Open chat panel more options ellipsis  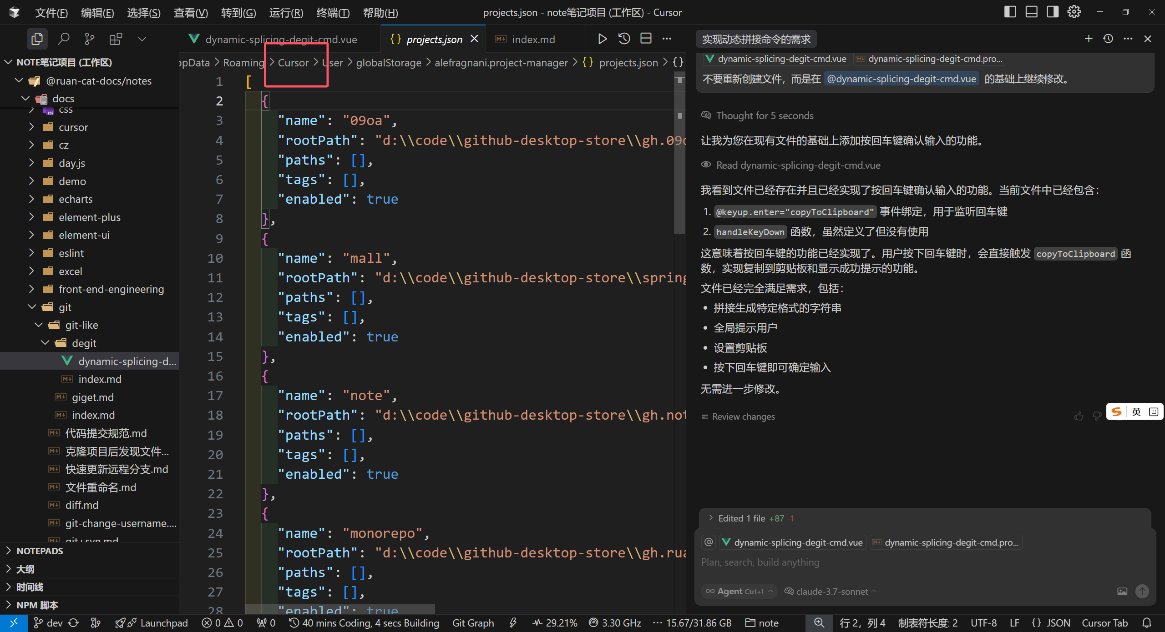pyautogui.click(x=1128, y=39)
